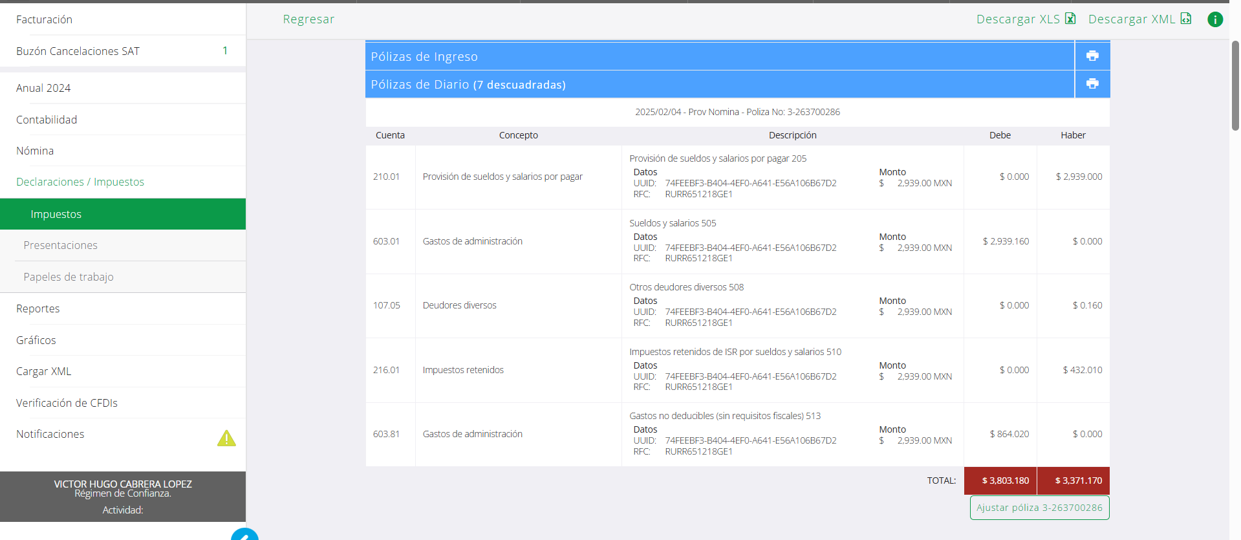Go to Verificación de CFDIs
Screen dimensions: 1241x540
pyautogui.click(x=67, y=403)
